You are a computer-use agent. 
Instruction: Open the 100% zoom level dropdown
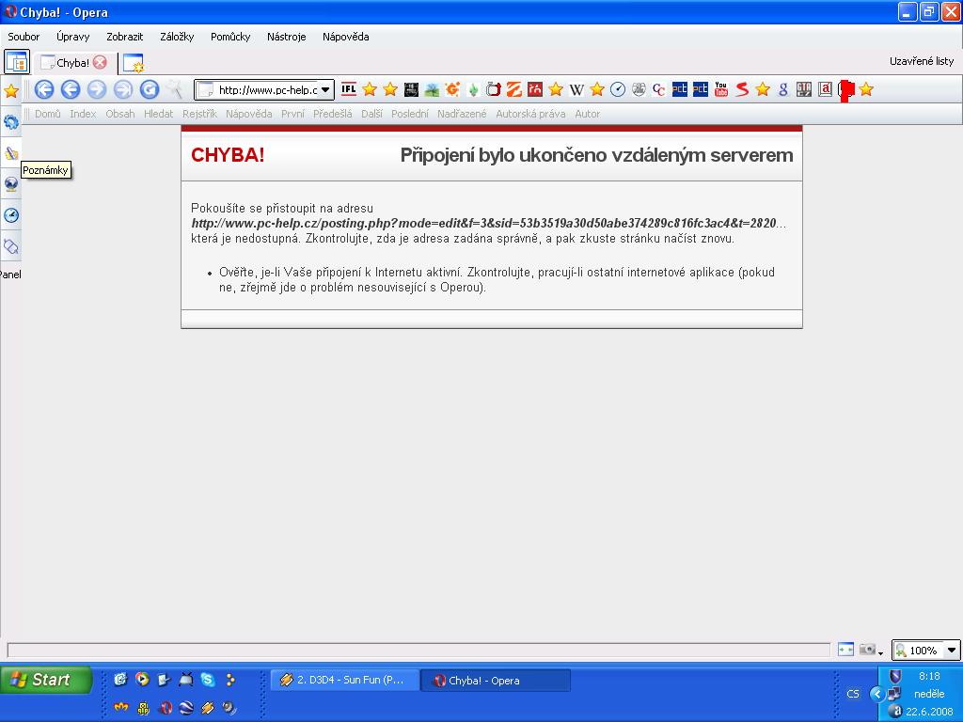(952, 650)
